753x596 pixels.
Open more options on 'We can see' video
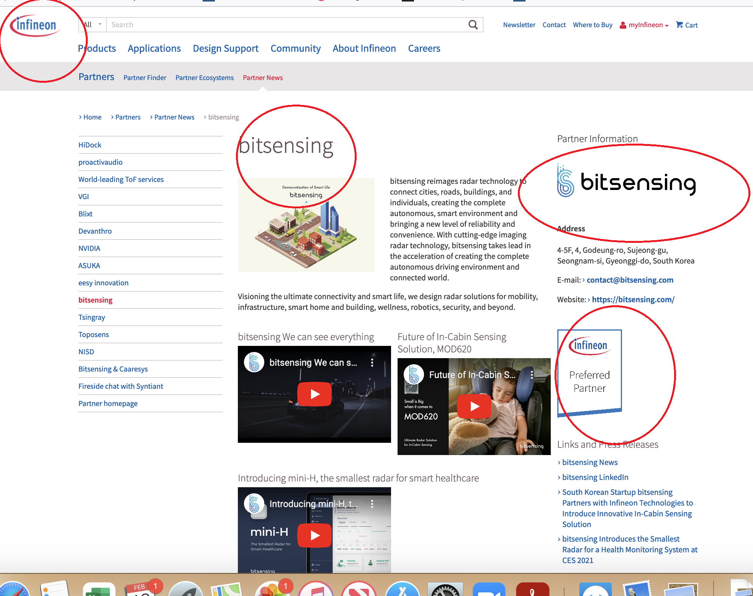click(x=372, y=362)
